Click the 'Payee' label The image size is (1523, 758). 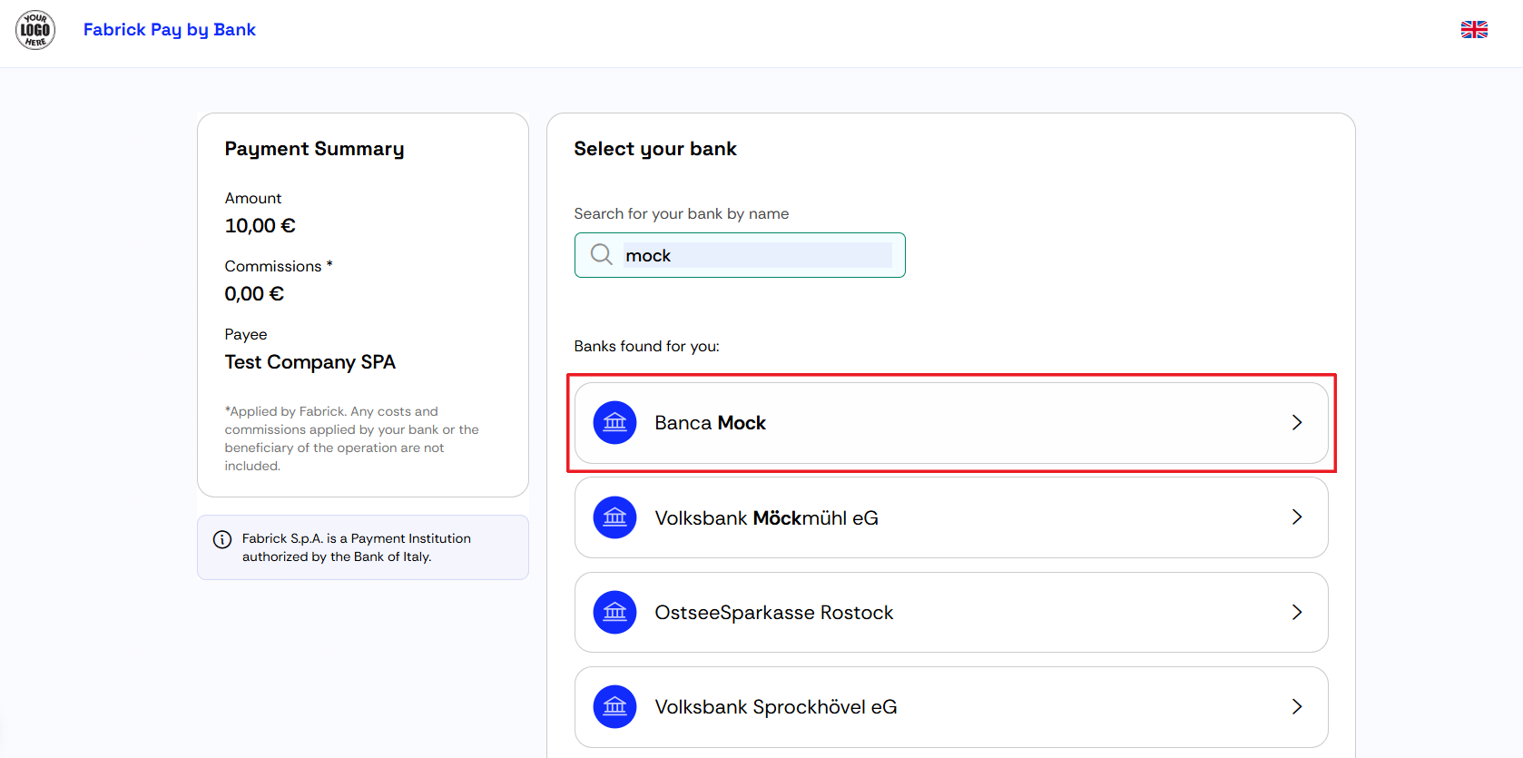[x=246, y=334]
